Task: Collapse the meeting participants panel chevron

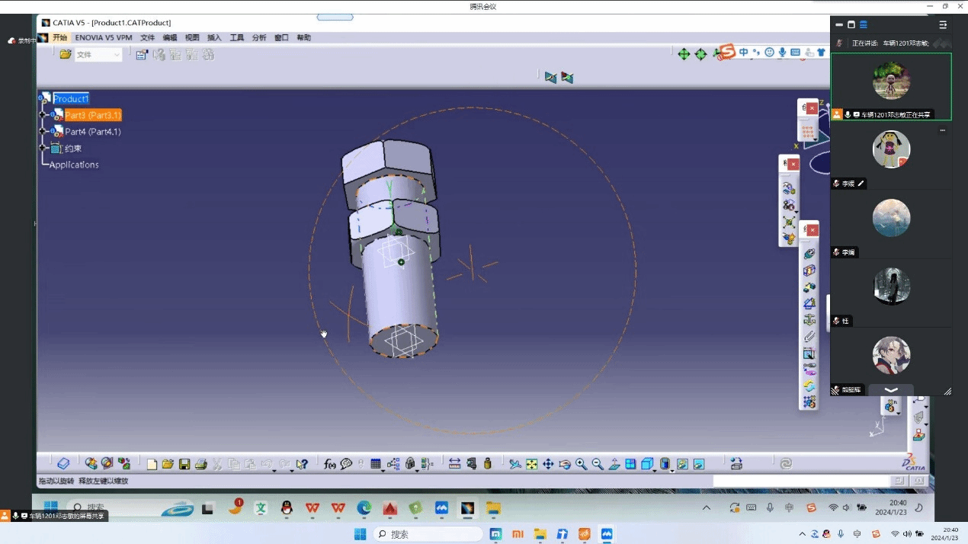Action: pyautogui.click(x=890, y=390)
